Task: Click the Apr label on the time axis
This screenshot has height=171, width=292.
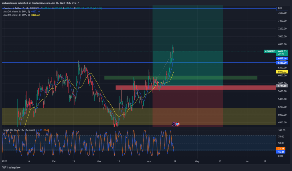Action: click(x=149, y=161)
